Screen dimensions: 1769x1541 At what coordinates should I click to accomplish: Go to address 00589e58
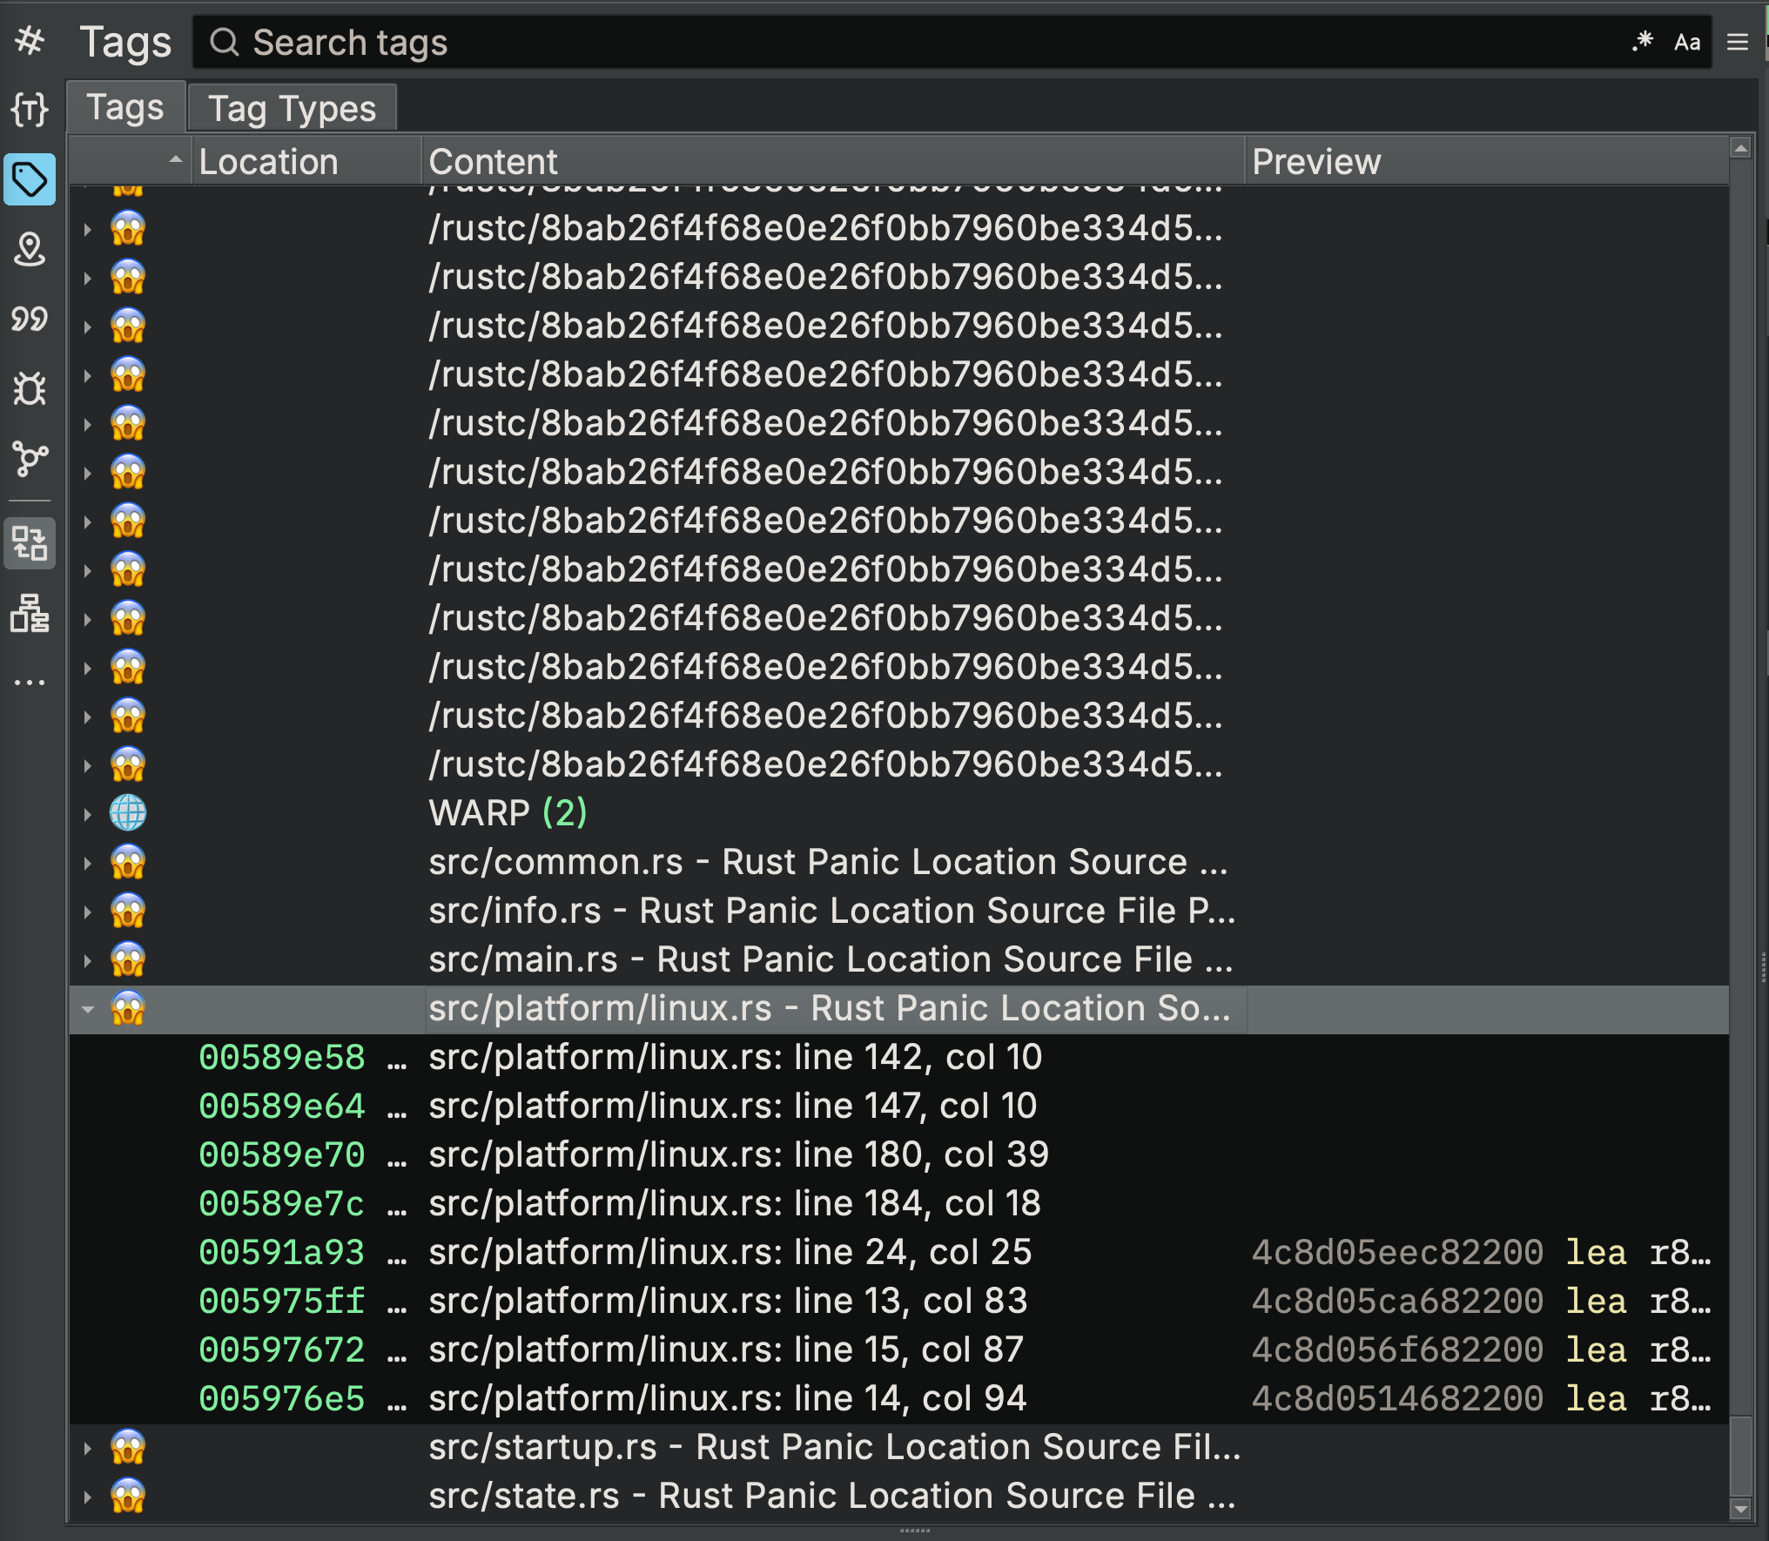click(x=281, y=1057)
